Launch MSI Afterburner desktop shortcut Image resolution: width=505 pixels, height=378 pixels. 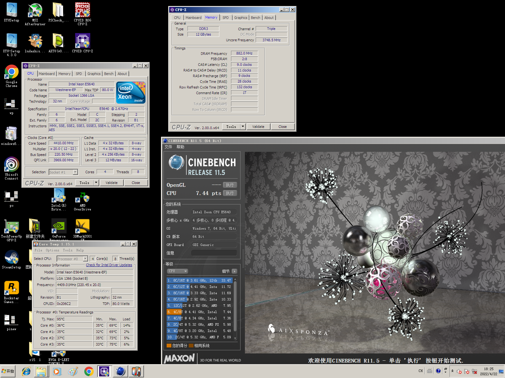point(35,14)
